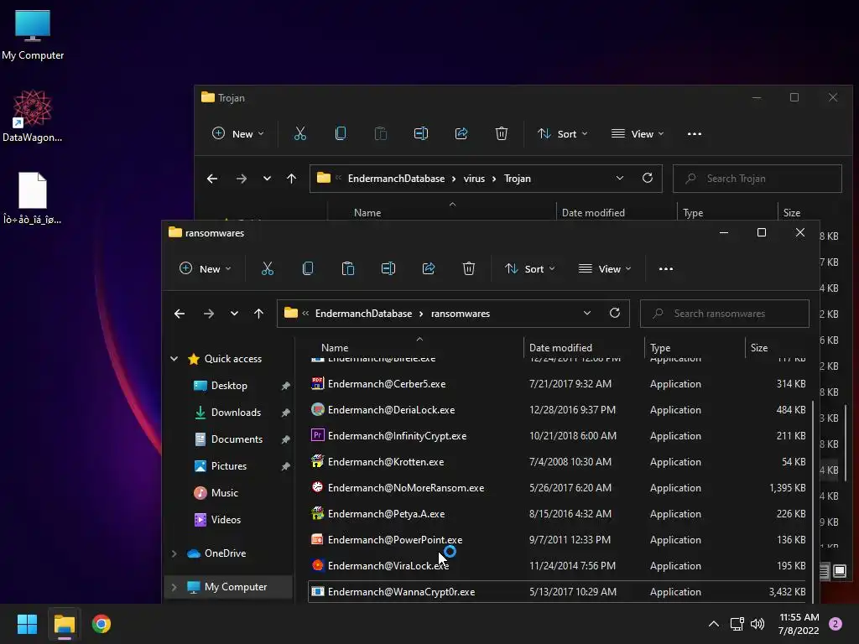Open Downloads in Quick access

pos(236,413)
